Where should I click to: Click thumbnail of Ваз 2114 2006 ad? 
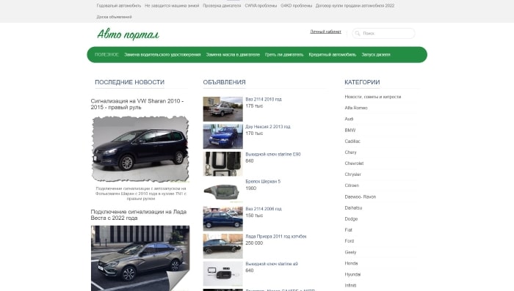click(x=223, y=218)
